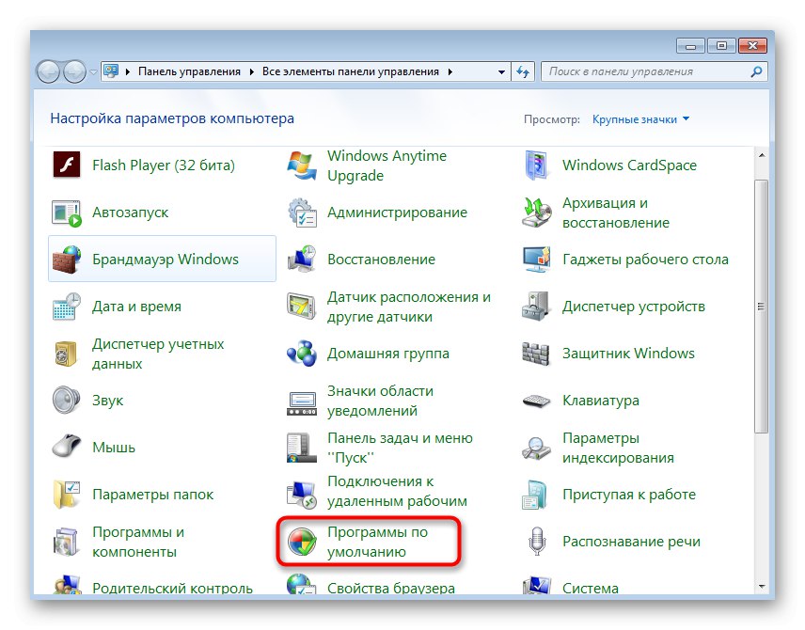Click the Автозапуск icon
The width and height of the screenshot is (805, 630).
point(67,213)
